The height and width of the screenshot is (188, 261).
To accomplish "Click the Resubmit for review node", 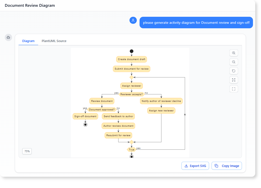I will 118,135.
